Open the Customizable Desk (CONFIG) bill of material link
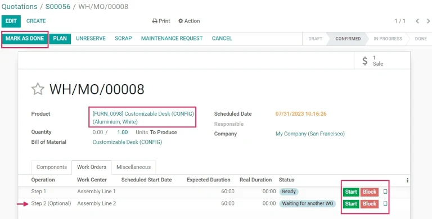The width and height of the screenshot is (432, 219). click(x=127, y=142)
